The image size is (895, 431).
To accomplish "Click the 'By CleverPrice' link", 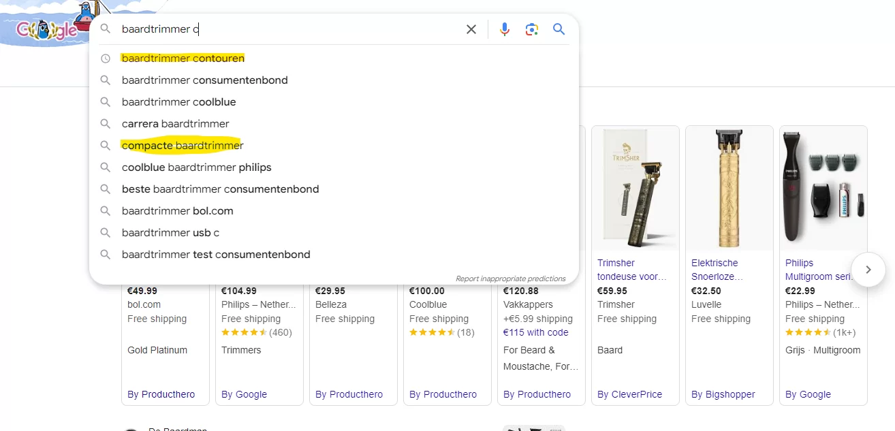I will pos(631,394).
